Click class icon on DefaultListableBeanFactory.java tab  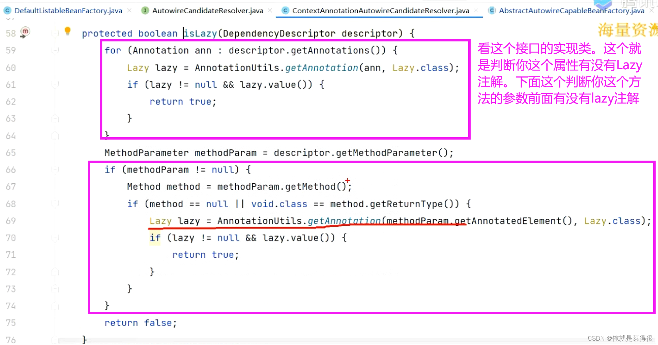click(7, 11)
